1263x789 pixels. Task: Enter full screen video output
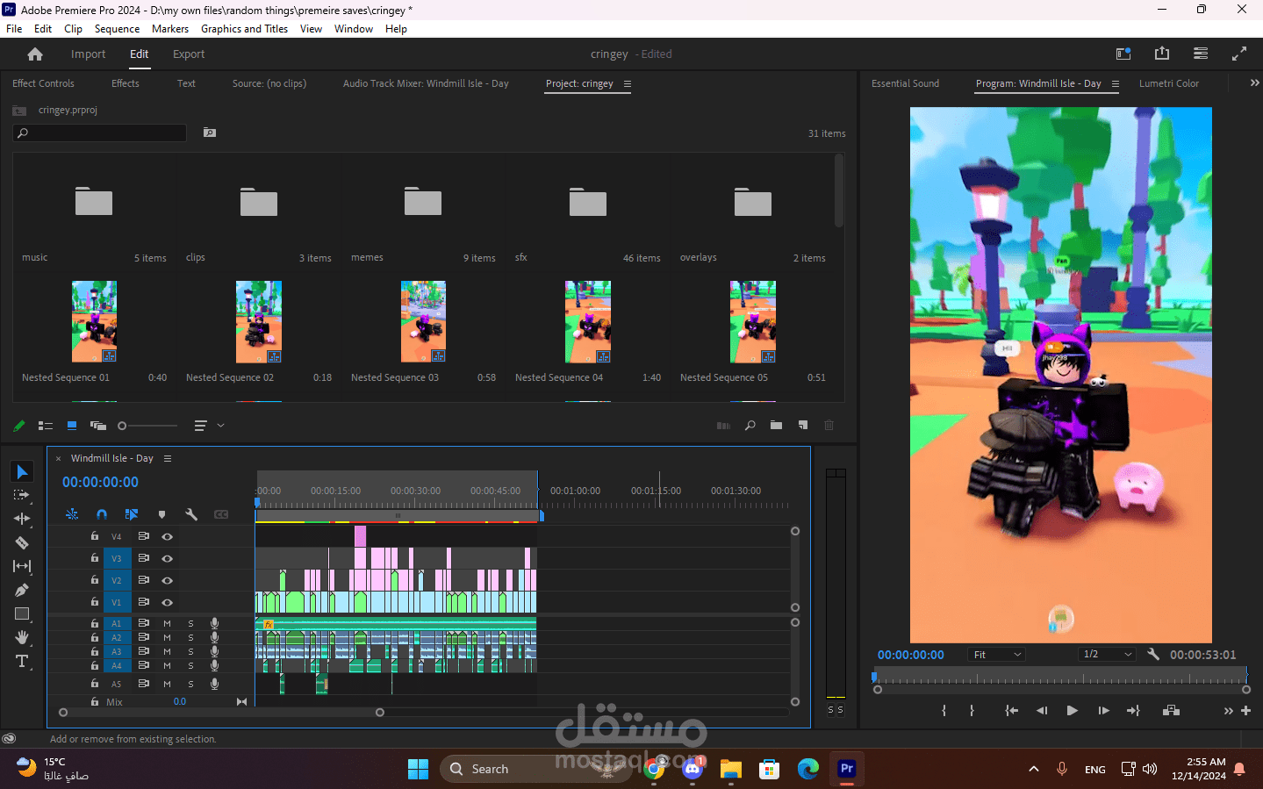(1239, 54)
